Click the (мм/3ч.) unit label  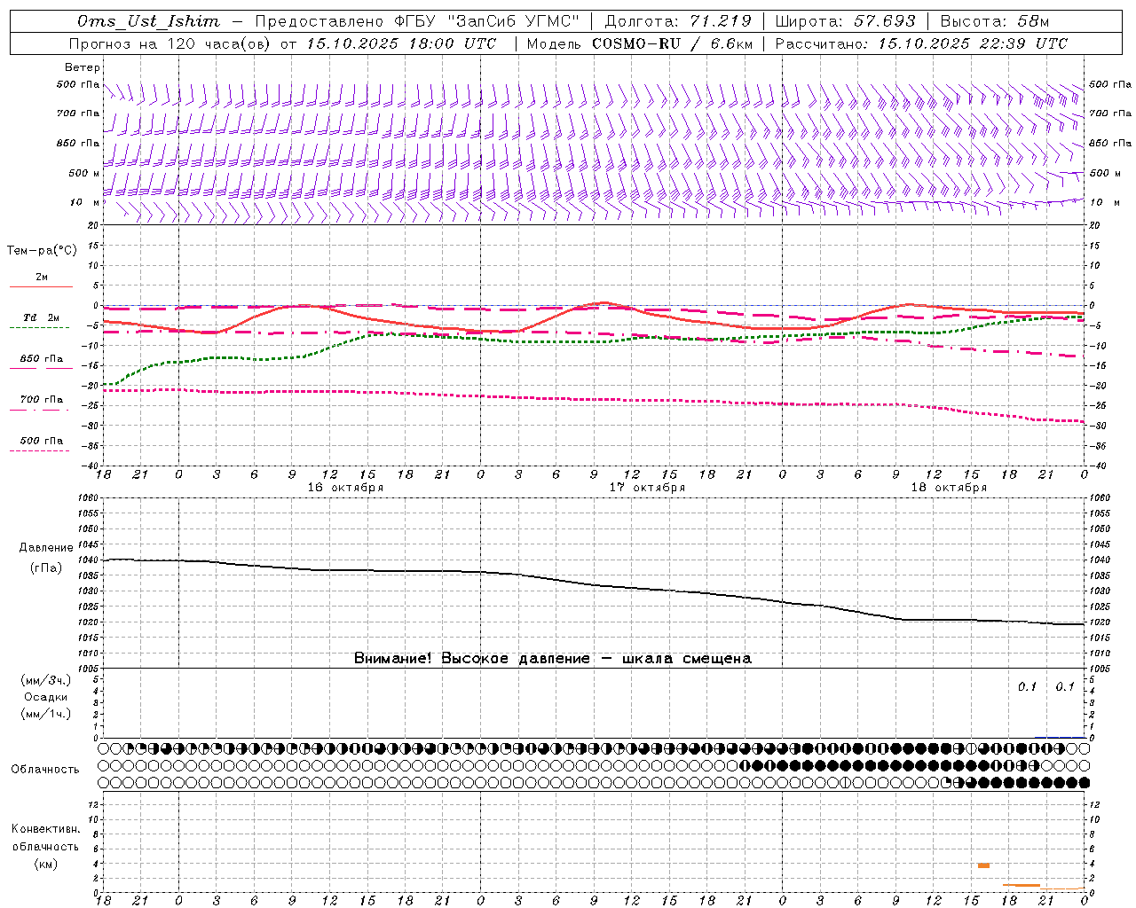click(x=46, y=681)
